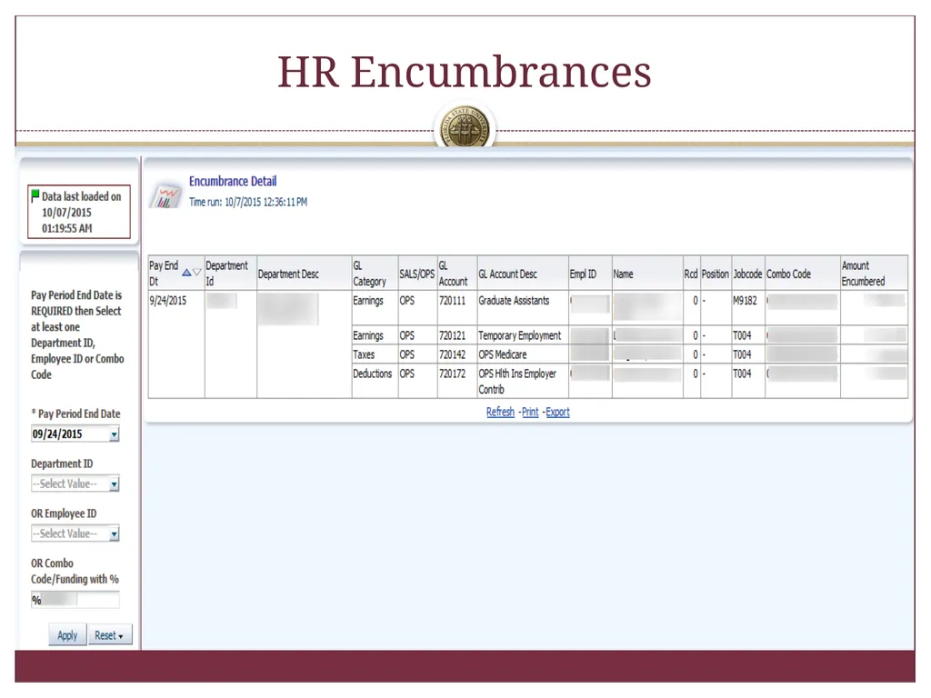Screen dimensions: 931x698
Task: Select the Empl ID column header
Action: 590,273
